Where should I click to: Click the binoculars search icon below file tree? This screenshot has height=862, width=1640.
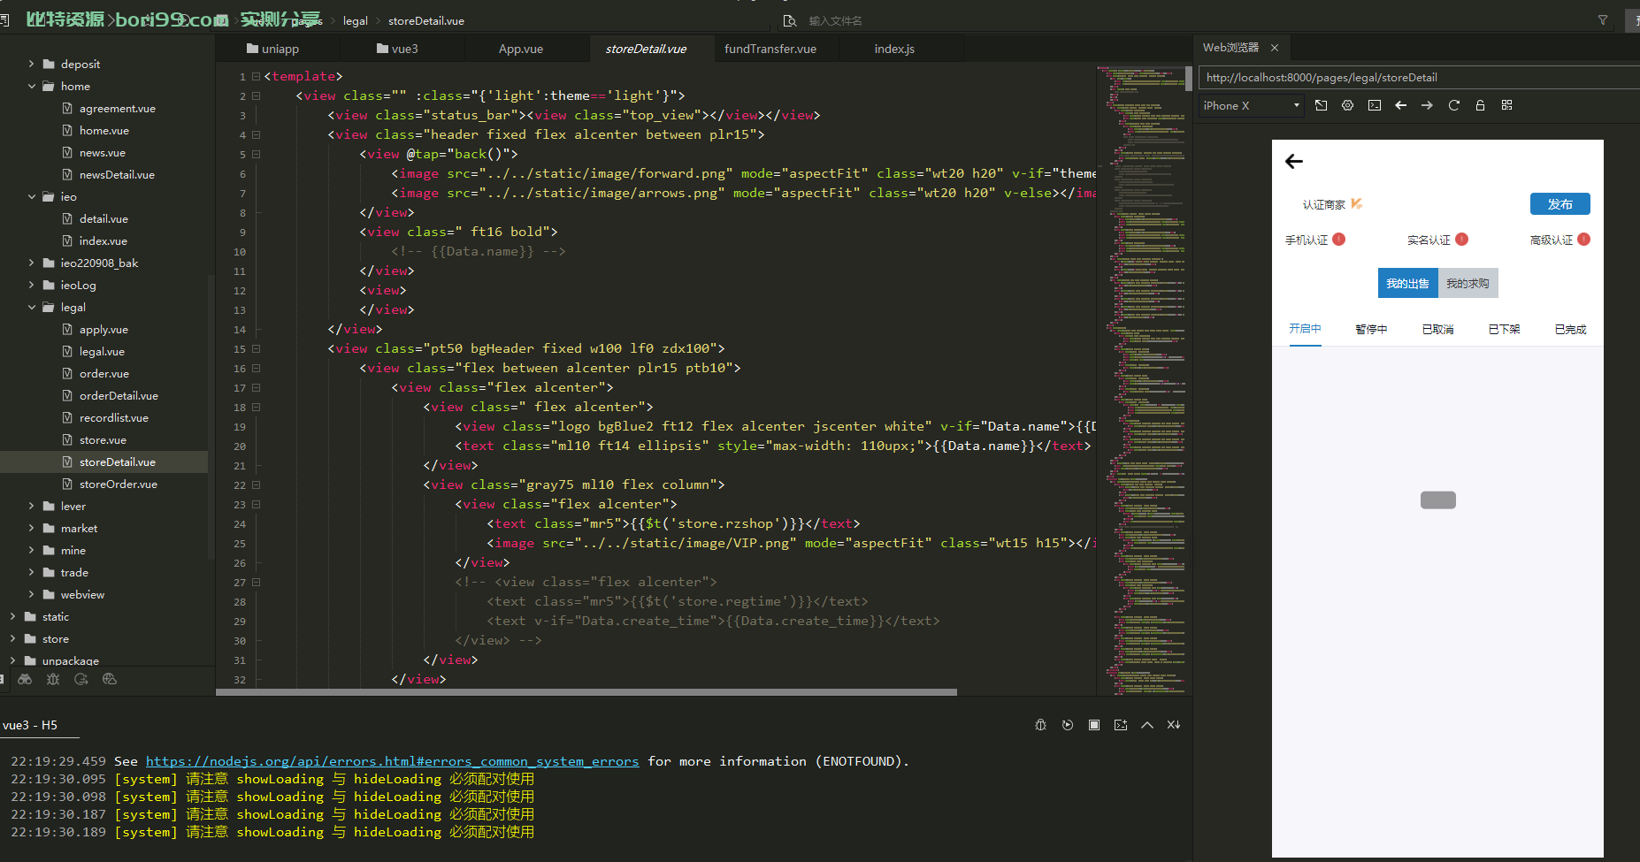tap(25, 679)
